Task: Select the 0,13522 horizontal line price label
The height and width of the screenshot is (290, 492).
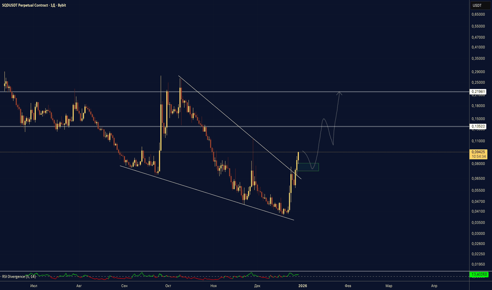Action: point(478,127)
